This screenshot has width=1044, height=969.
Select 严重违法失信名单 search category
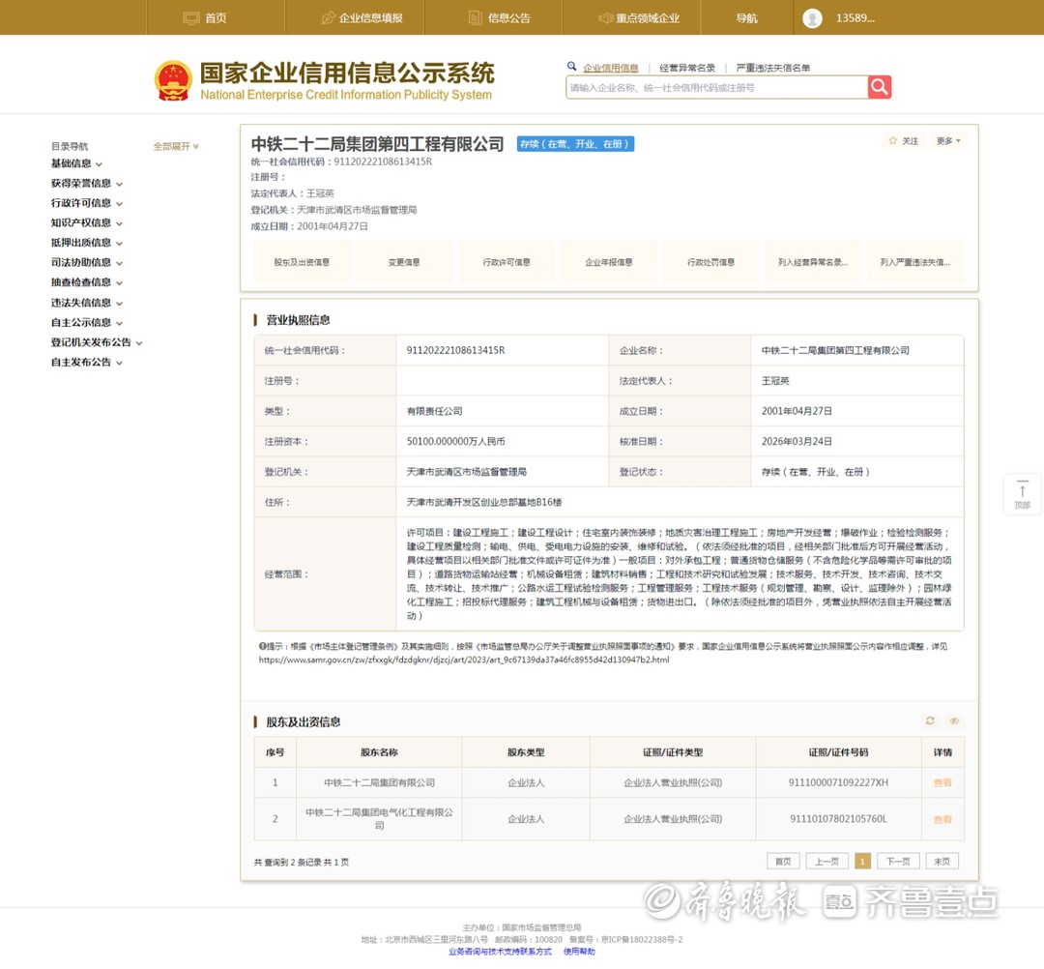(773, 68)
